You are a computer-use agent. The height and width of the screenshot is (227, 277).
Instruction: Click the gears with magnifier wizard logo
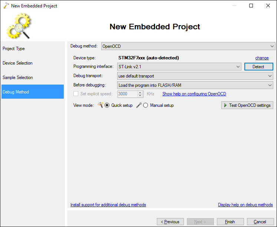[x=19, y=26]
